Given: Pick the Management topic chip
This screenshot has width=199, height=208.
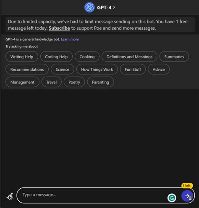Looking at the screenshot, I should [22, 82].
